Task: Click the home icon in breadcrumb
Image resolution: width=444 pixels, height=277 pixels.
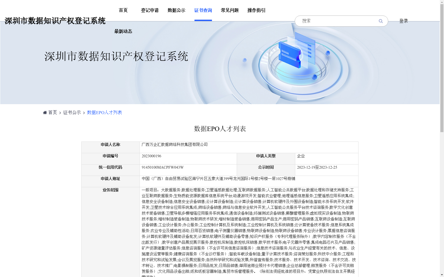Action: point(45,112)
